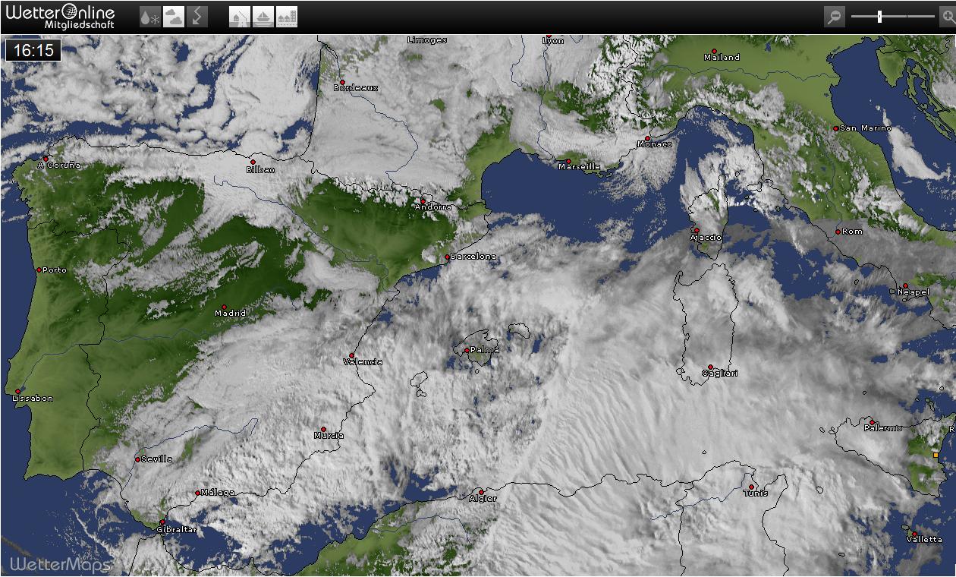Click the zoom slider handle
Screen dimensions: 956x577
tap(879, 16)
